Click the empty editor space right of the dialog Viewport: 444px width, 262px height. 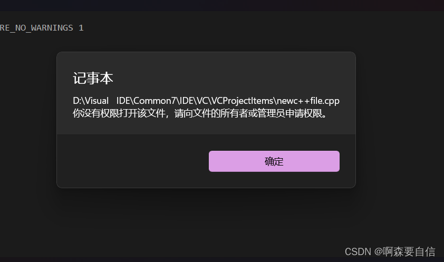pos(400,120)
